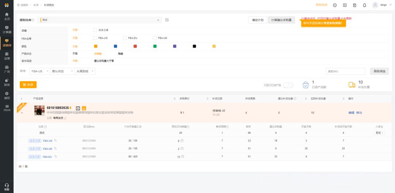Toggle 只显示已选产品 switch

pos(288,85)
